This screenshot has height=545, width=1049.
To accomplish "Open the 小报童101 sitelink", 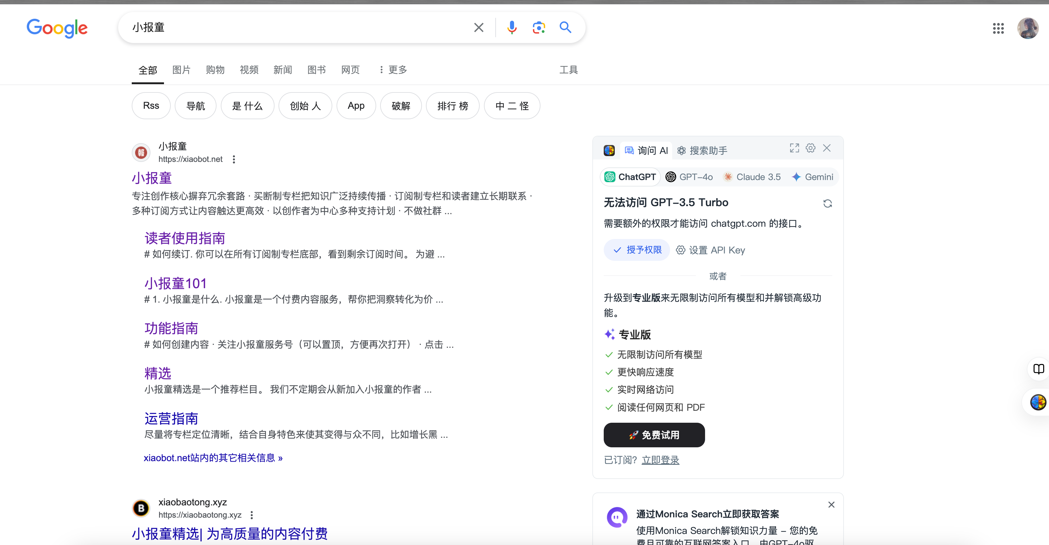I will [x=176, y=283].
